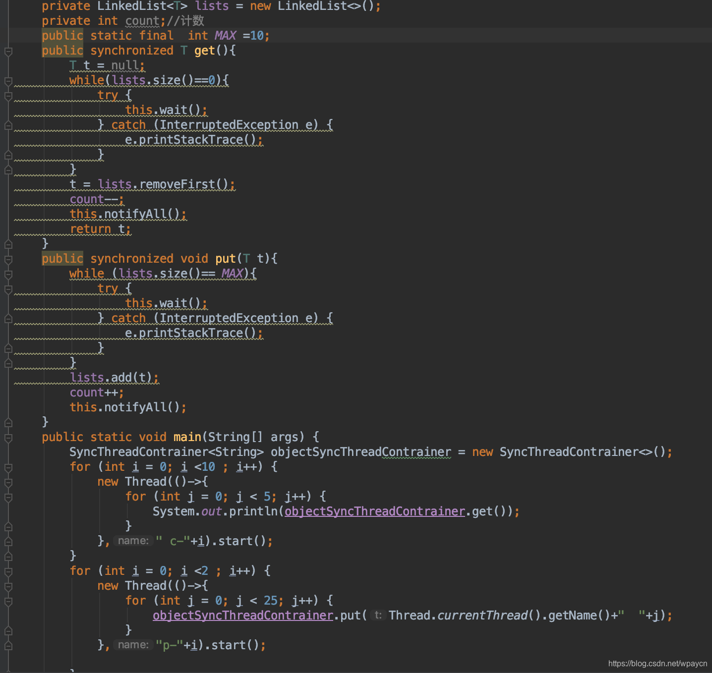
Task: Click the 'count--;' statement
Action: tap(97, 199)
